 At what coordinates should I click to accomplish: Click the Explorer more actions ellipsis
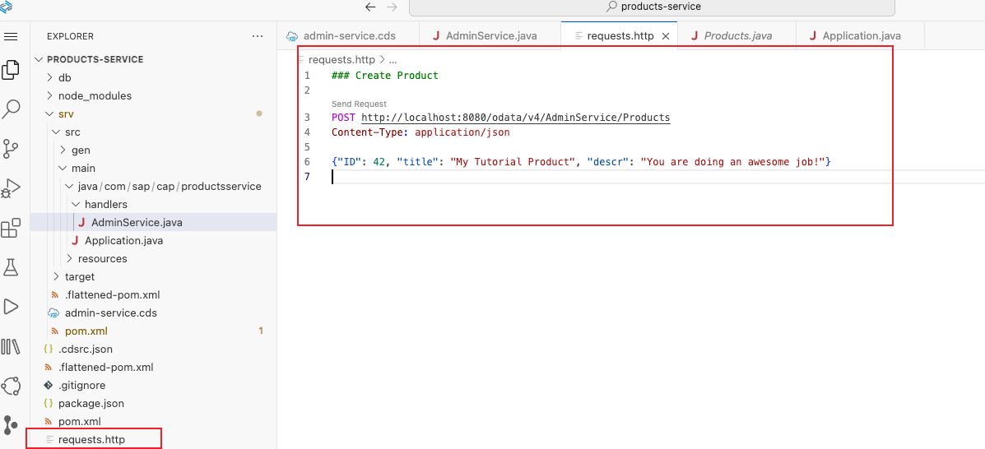click(x=258, y=36)
